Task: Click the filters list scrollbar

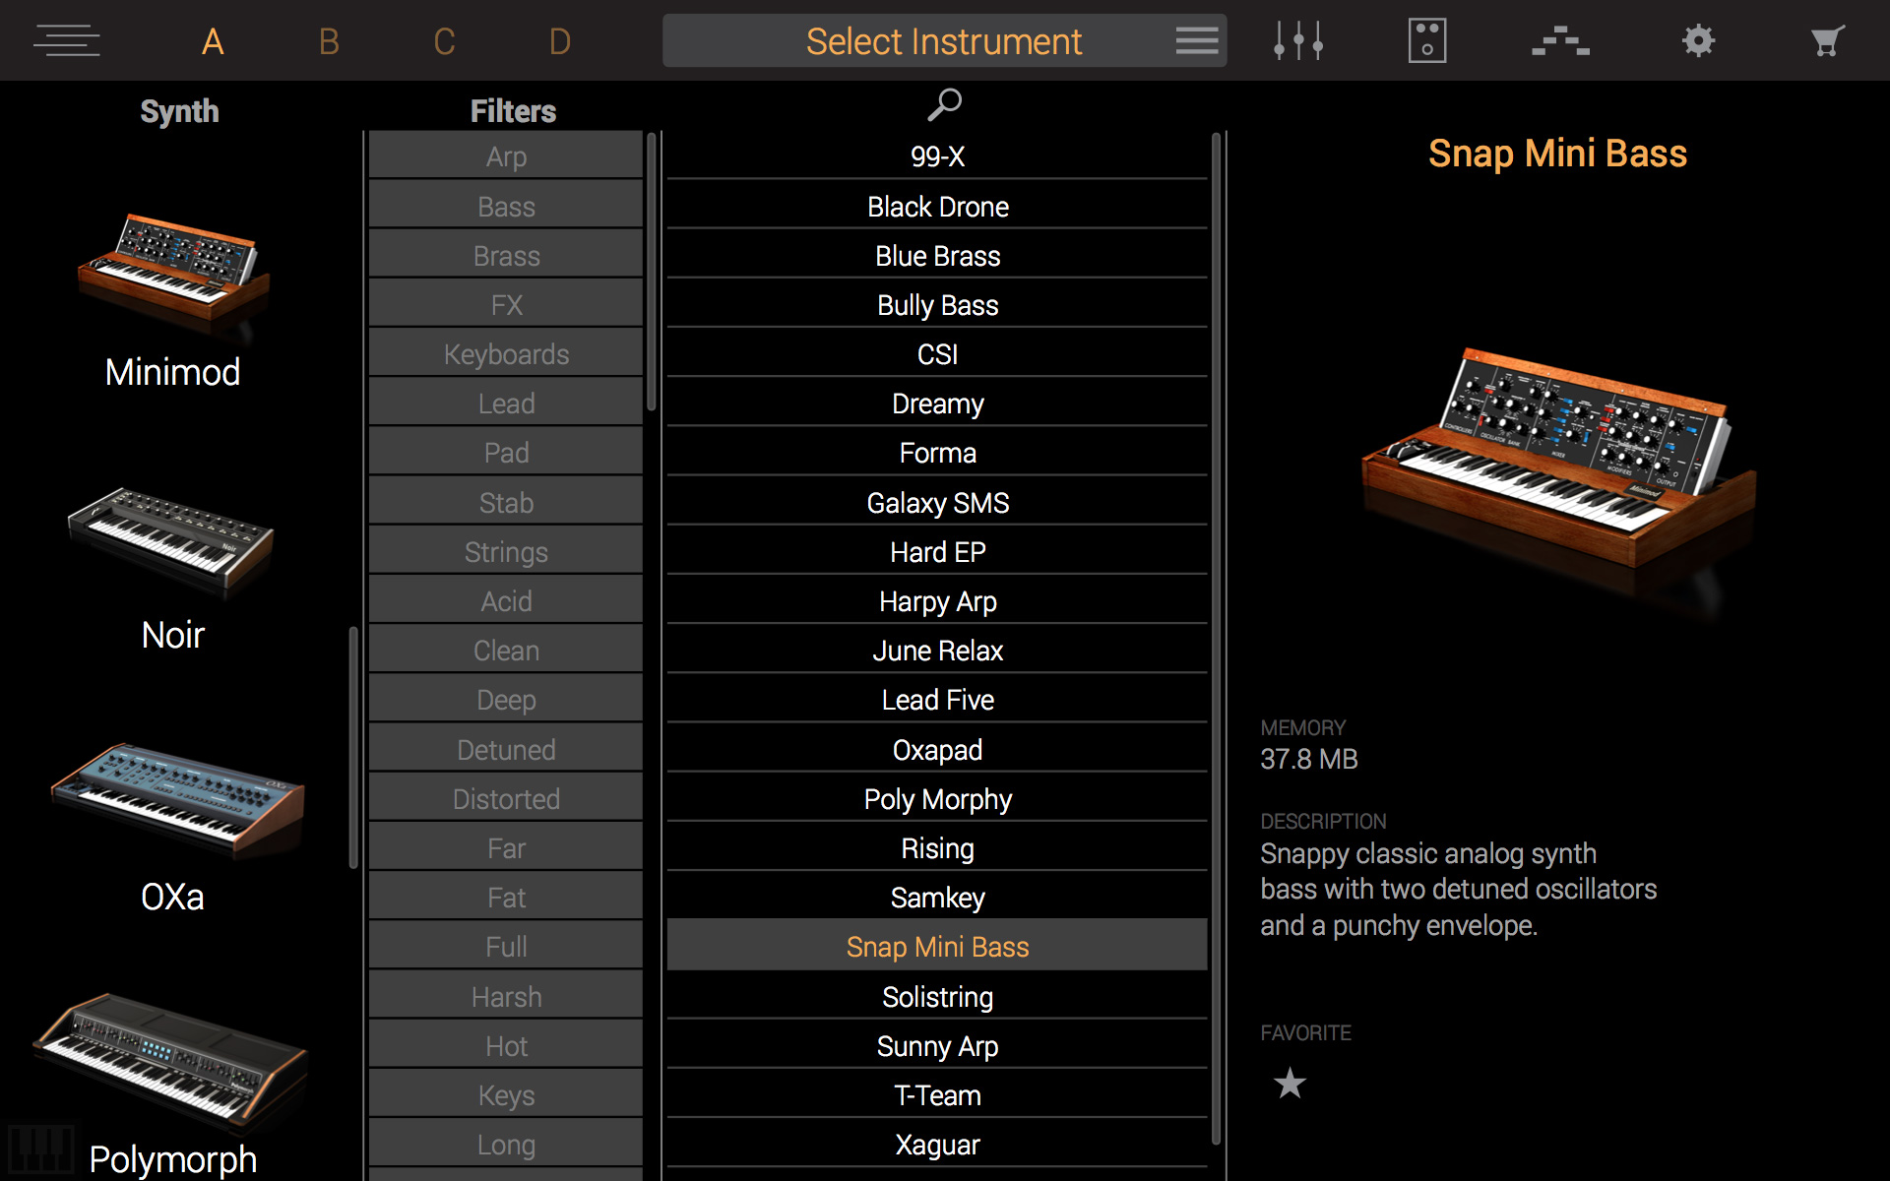Action: (651, 272)
